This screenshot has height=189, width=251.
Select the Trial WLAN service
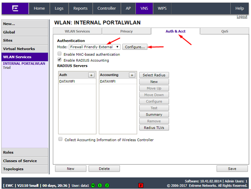pyautogui.click(x=7, y=68)
